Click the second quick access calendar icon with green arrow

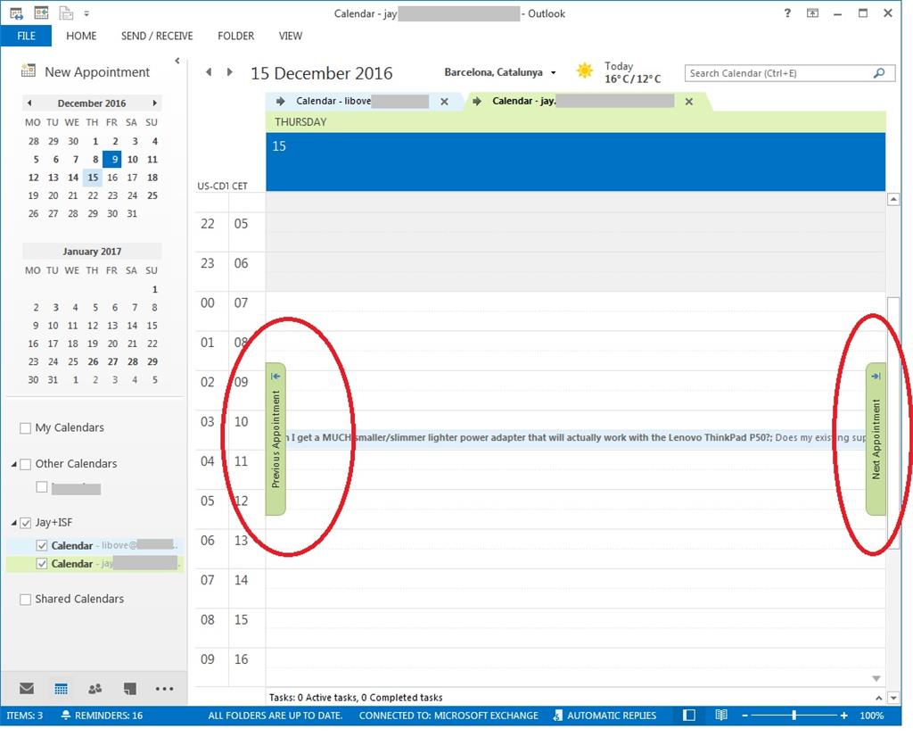(x=41, y=12)
